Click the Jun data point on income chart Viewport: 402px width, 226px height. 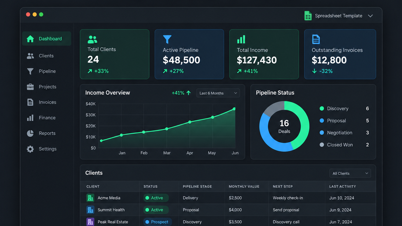pos(234,109)
